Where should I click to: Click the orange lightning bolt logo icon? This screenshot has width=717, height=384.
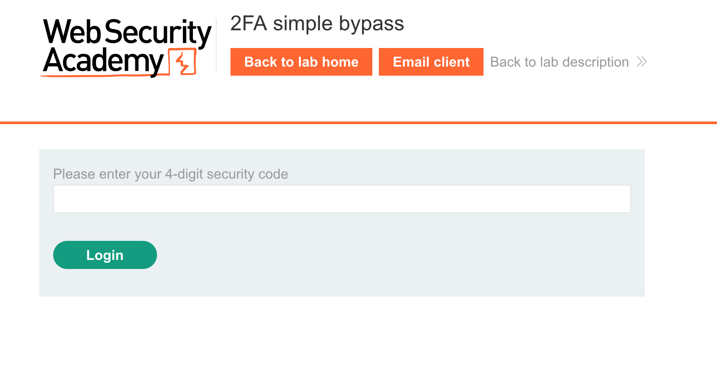click(x=183, y=63)
